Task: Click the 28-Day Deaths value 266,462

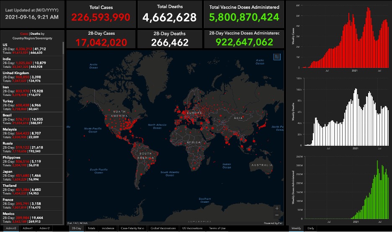Action: 170,42
